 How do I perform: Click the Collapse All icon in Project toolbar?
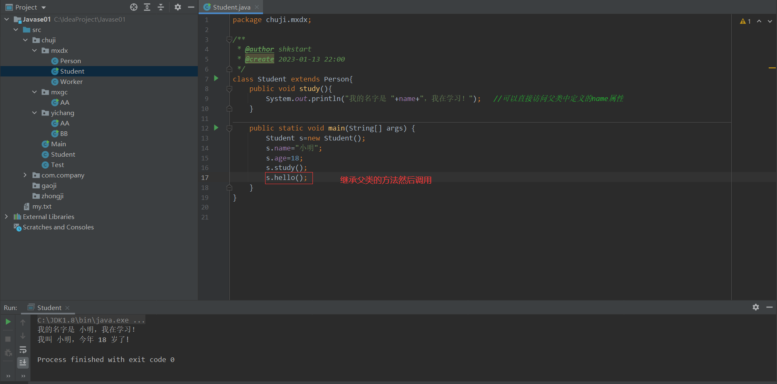161,7
